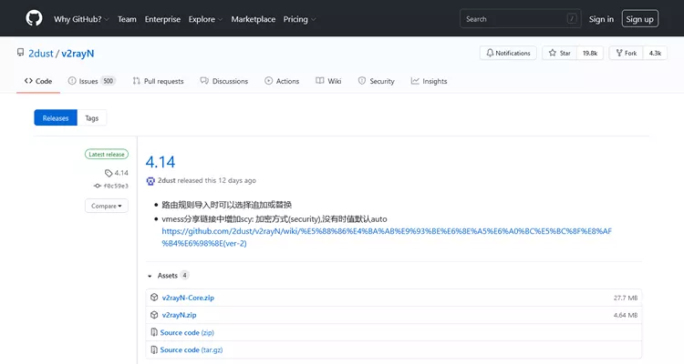
Task: Open the Explore dropdown menu
Action: click(x=204, y=19)
